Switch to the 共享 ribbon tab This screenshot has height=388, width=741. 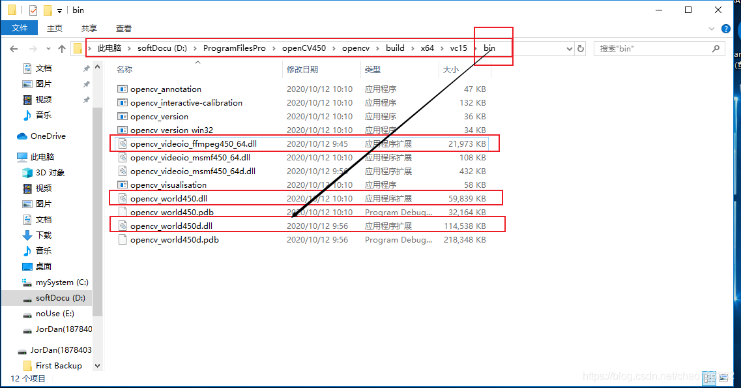[89, 28]
